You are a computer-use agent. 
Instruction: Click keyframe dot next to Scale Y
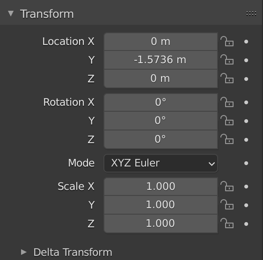coord(246,205)
